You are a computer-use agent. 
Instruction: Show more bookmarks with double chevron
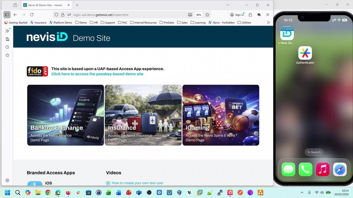tap(268, 23)
